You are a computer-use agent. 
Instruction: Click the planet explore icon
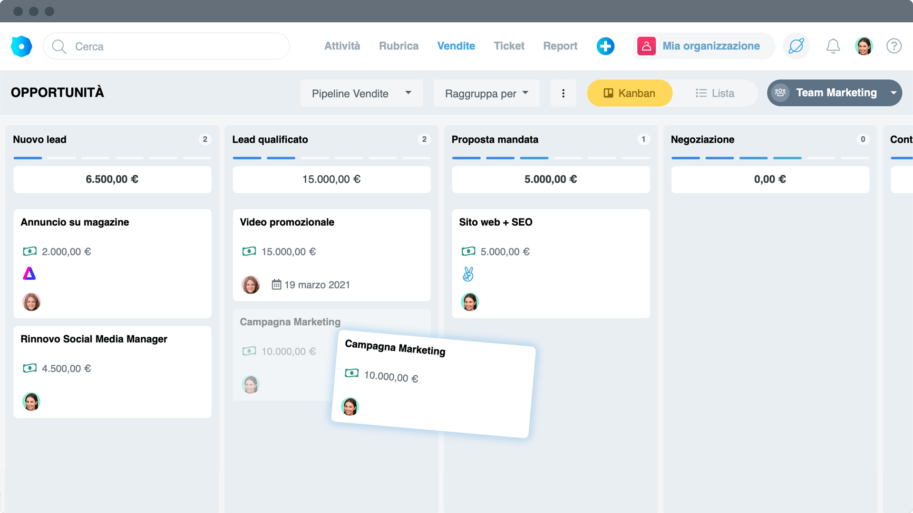click(796, 46)
